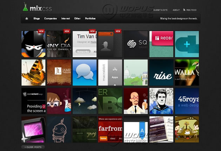
Task: Click the home icon in navigation bar
Action: (26, 19)
